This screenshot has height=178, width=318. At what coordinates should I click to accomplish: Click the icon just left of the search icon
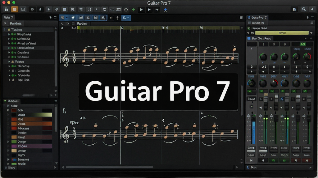coord(294,10)
